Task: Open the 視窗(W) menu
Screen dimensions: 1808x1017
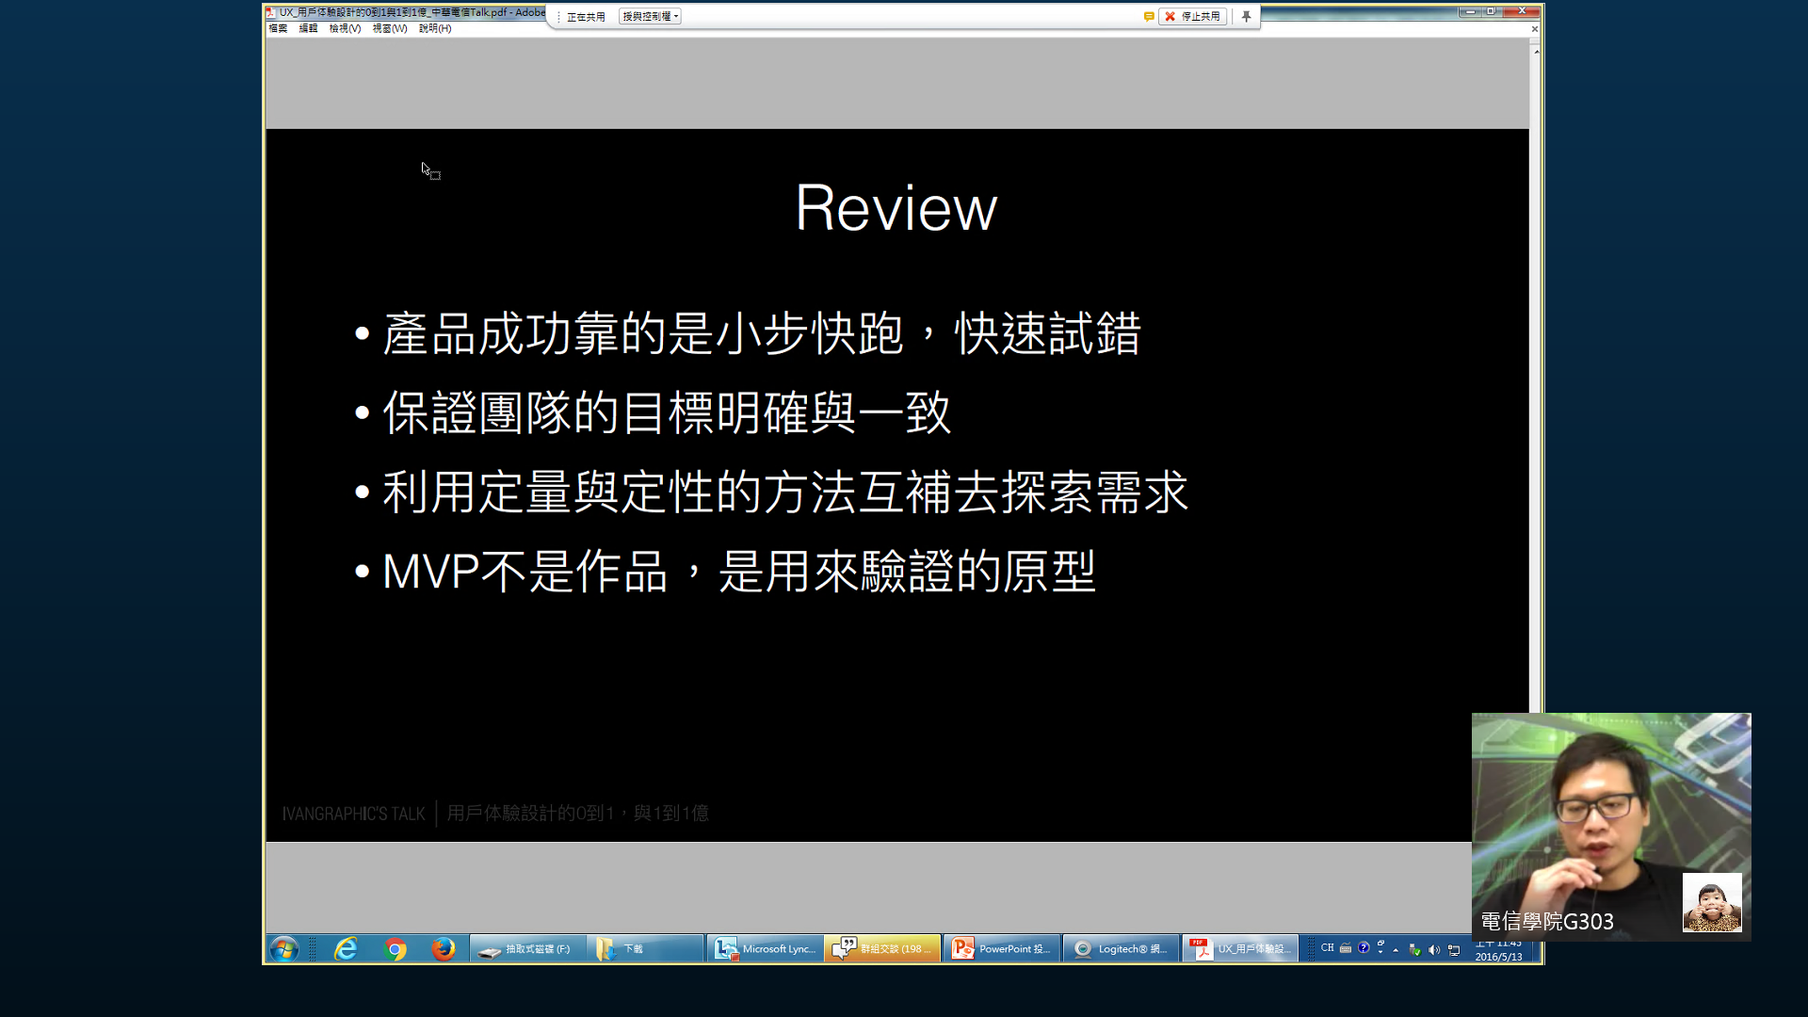Action: (x=389, y=28)
